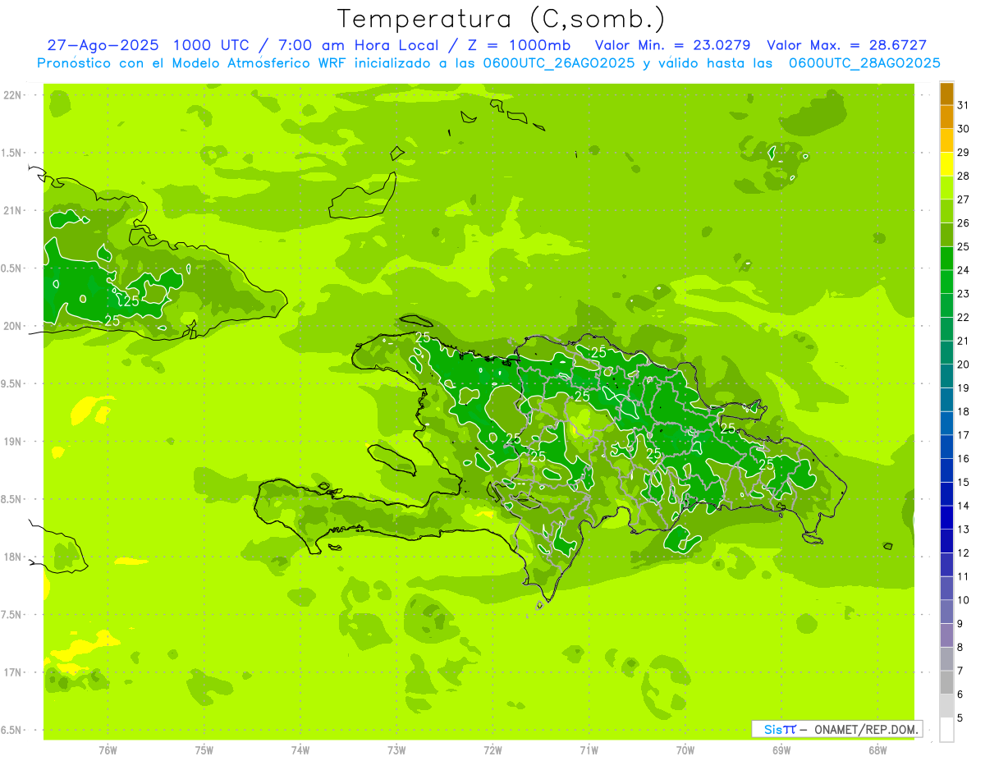
Task: Click the 17N latitude label
Action: (12, 672)
